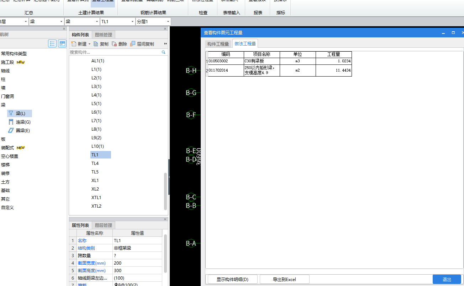Click the search magnifier in component search

pos(164,52)
